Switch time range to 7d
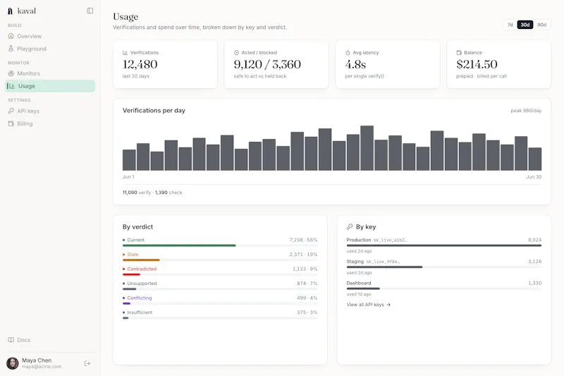The width and height of the screenshot is (564, 376). (510, 25)
